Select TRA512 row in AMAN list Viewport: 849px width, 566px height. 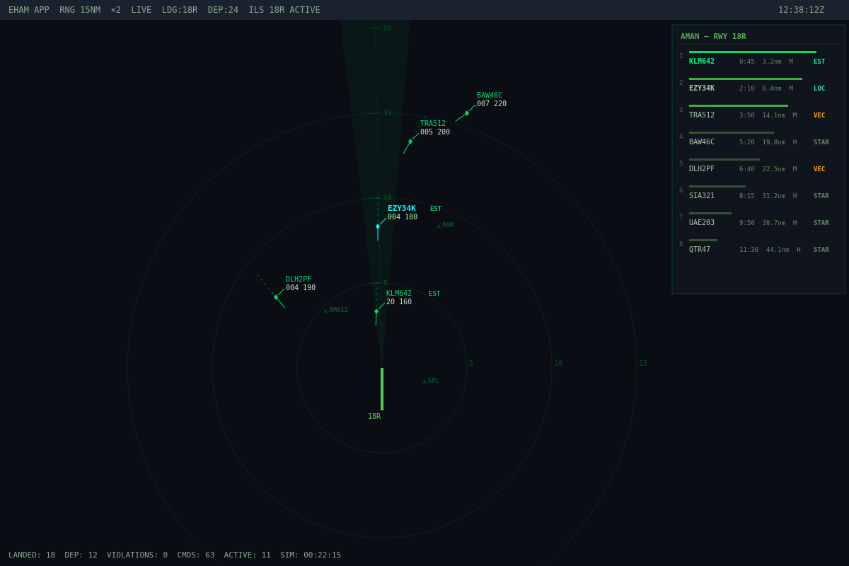[x=758, y=111]
